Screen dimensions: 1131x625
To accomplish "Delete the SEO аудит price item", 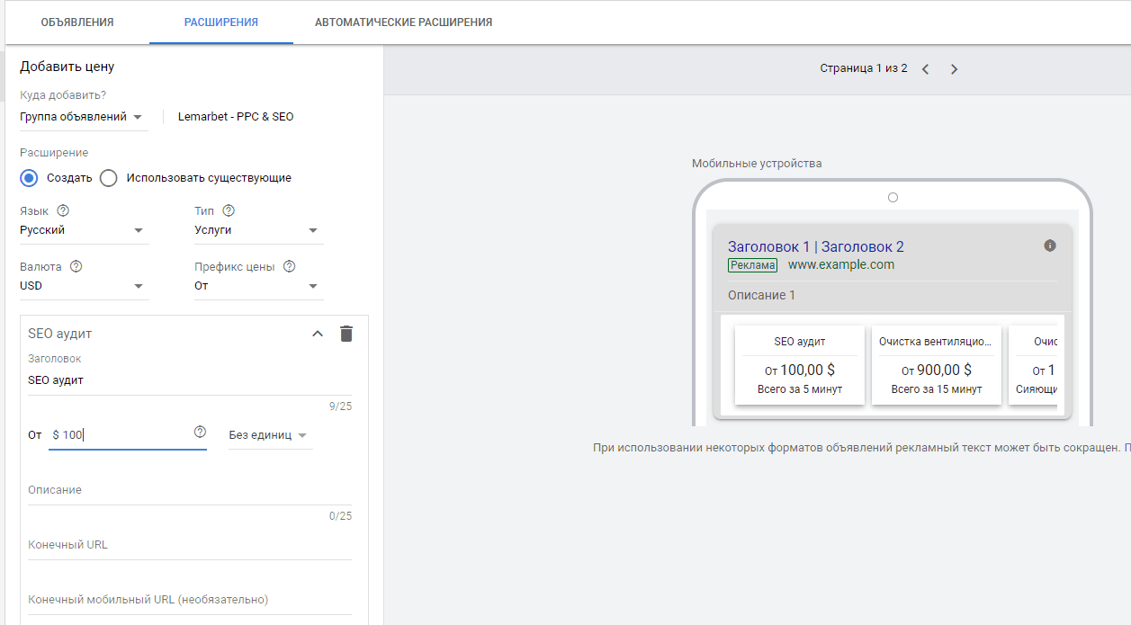I will (346, 333).
